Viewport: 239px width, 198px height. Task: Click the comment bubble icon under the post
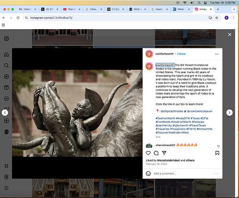[156, 153]
